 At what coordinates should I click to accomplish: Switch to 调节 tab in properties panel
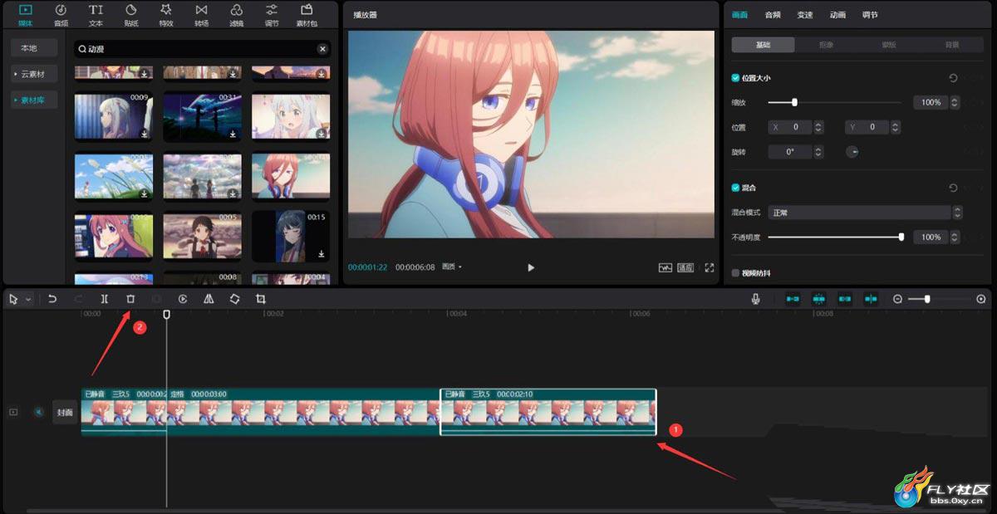tap(870, 15)
